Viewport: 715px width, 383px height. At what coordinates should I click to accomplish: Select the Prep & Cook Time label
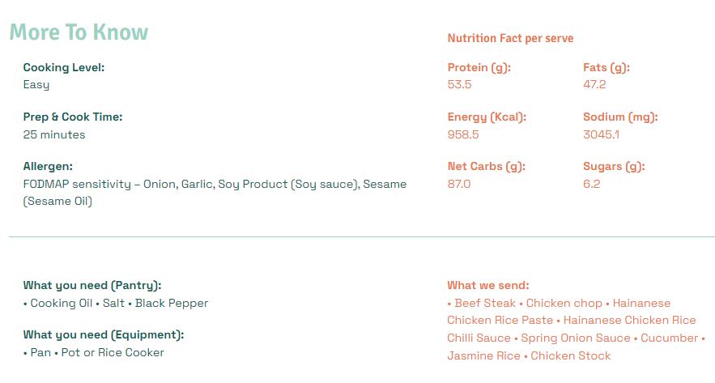[73, 117]
